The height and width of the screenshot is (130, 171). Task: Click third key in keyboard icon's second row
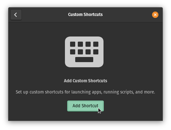tap(88, 52)
